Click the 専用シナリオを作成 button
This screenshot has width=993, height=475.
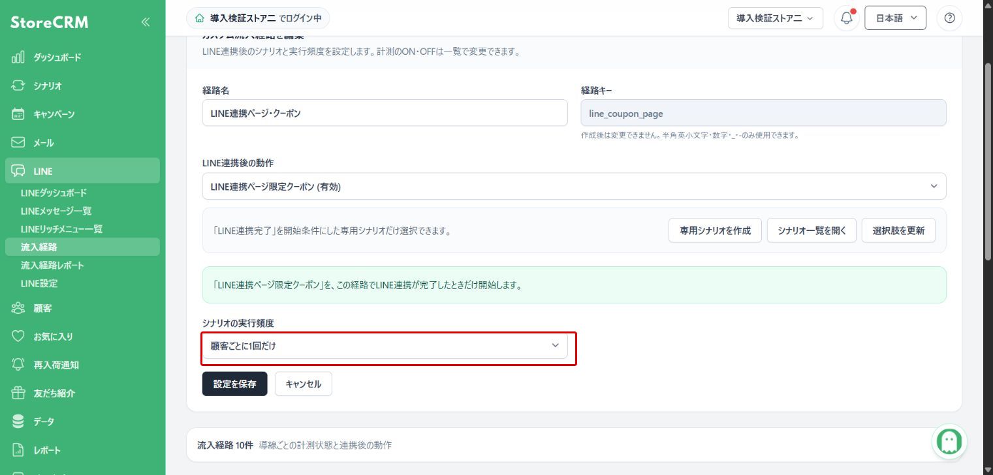pyautogui.click(x=715, y=230)
